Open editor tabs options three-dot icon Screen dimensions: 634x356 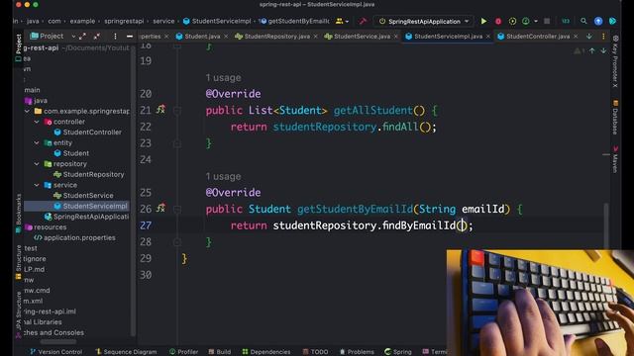coord(603,37)
